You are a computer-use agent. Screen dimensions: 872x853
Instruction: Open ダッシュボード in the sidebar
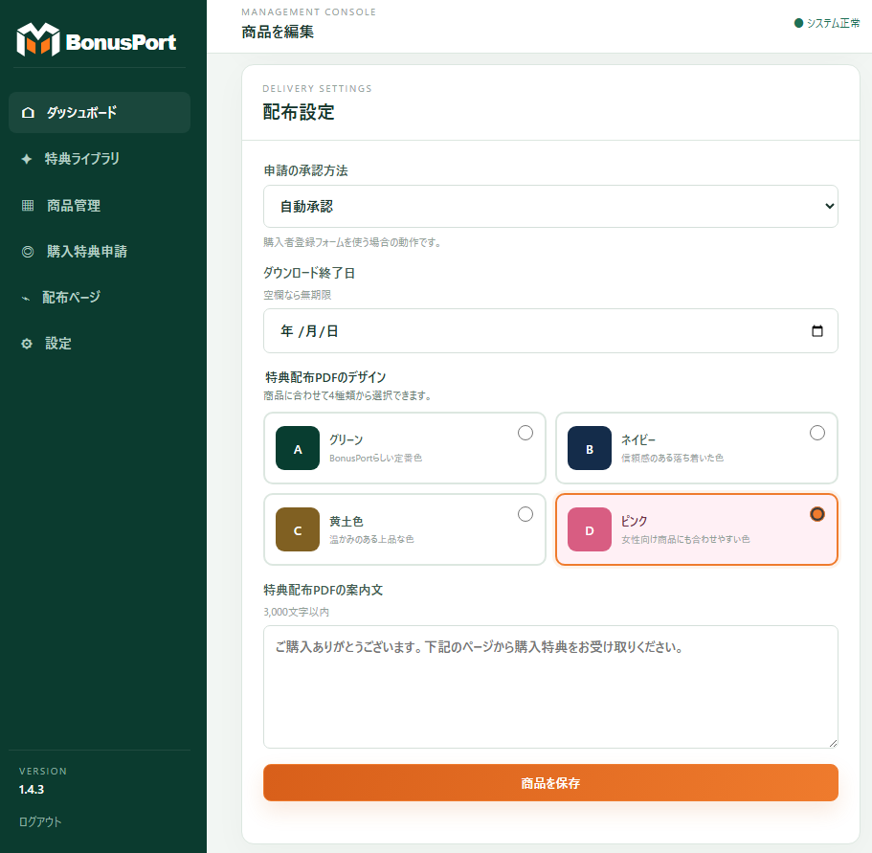coord(100,112)
